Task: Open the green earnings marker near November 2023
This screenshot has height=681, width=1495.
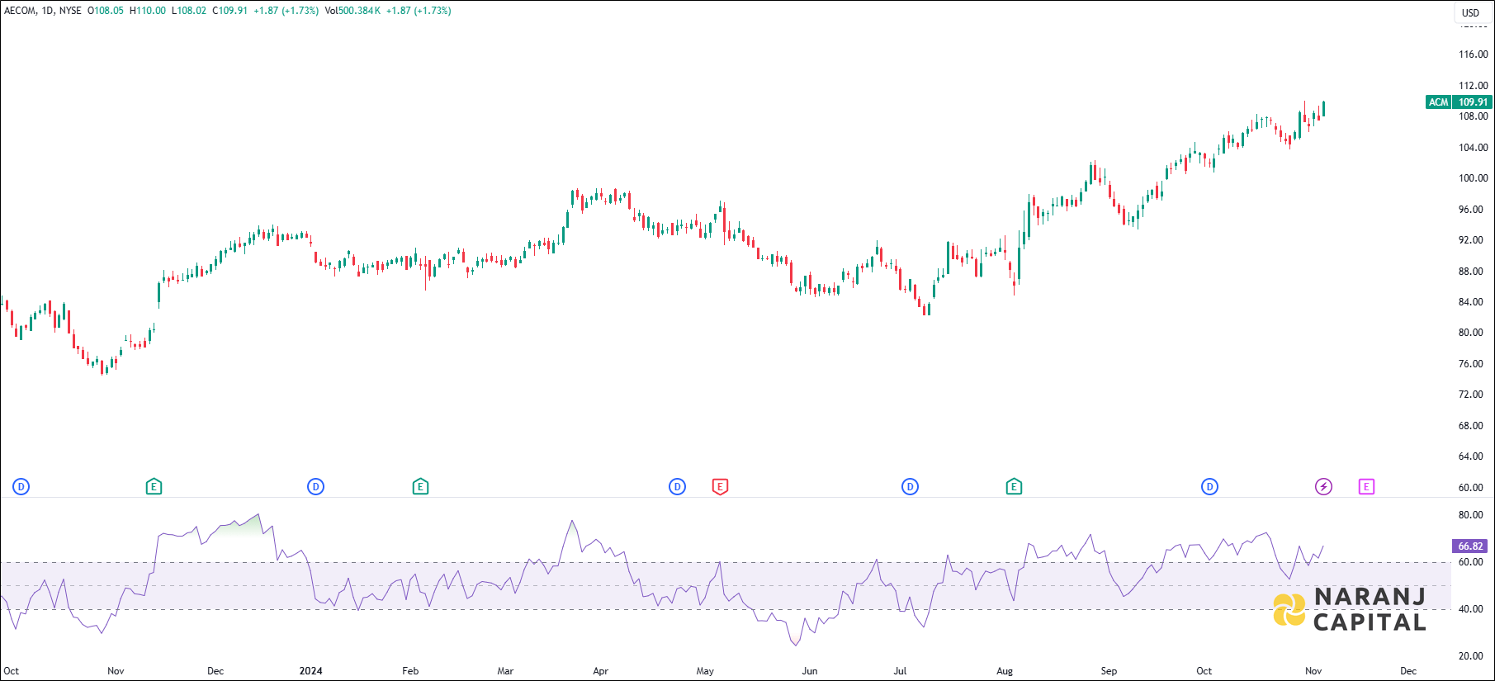Action: [x=154, y=487]
